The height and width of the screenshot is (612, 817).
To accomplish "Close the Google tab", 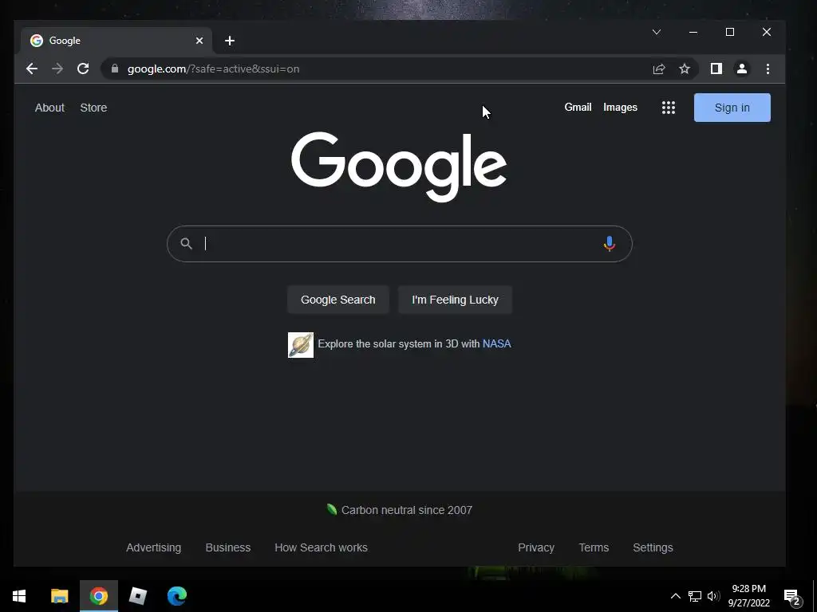I will pyautogui.click(x=199, y=41).
